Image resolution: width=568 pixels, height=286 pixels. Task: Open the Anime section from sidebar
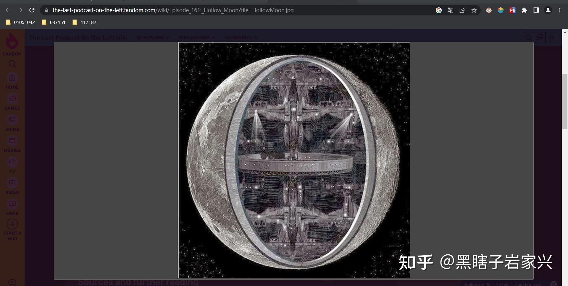click(12, 120)
